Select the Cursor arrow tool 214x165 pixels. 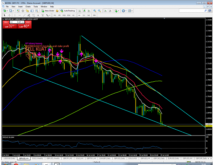point(4,15)
